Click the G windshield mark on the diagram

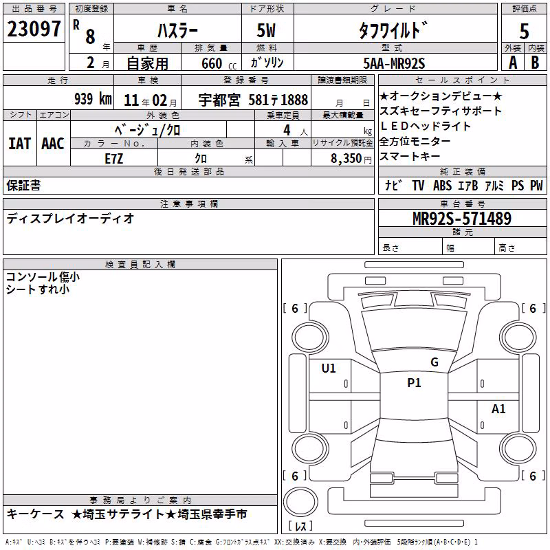coord(434,362)
